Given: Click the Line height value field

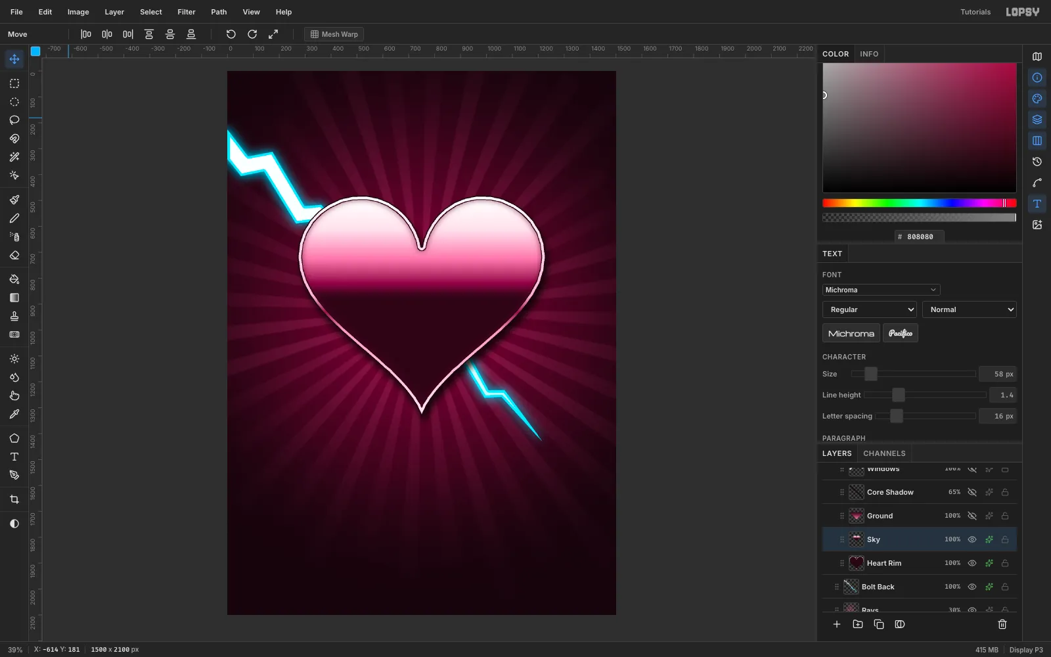Looking at the screenshot, I should 1003,395.
